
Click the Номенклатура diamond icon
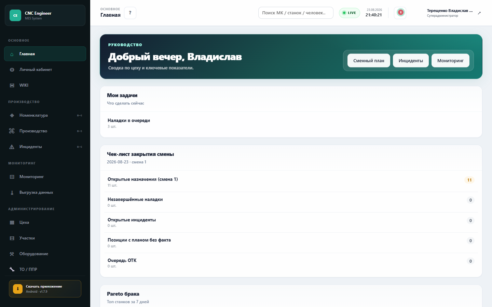[12, 116]
